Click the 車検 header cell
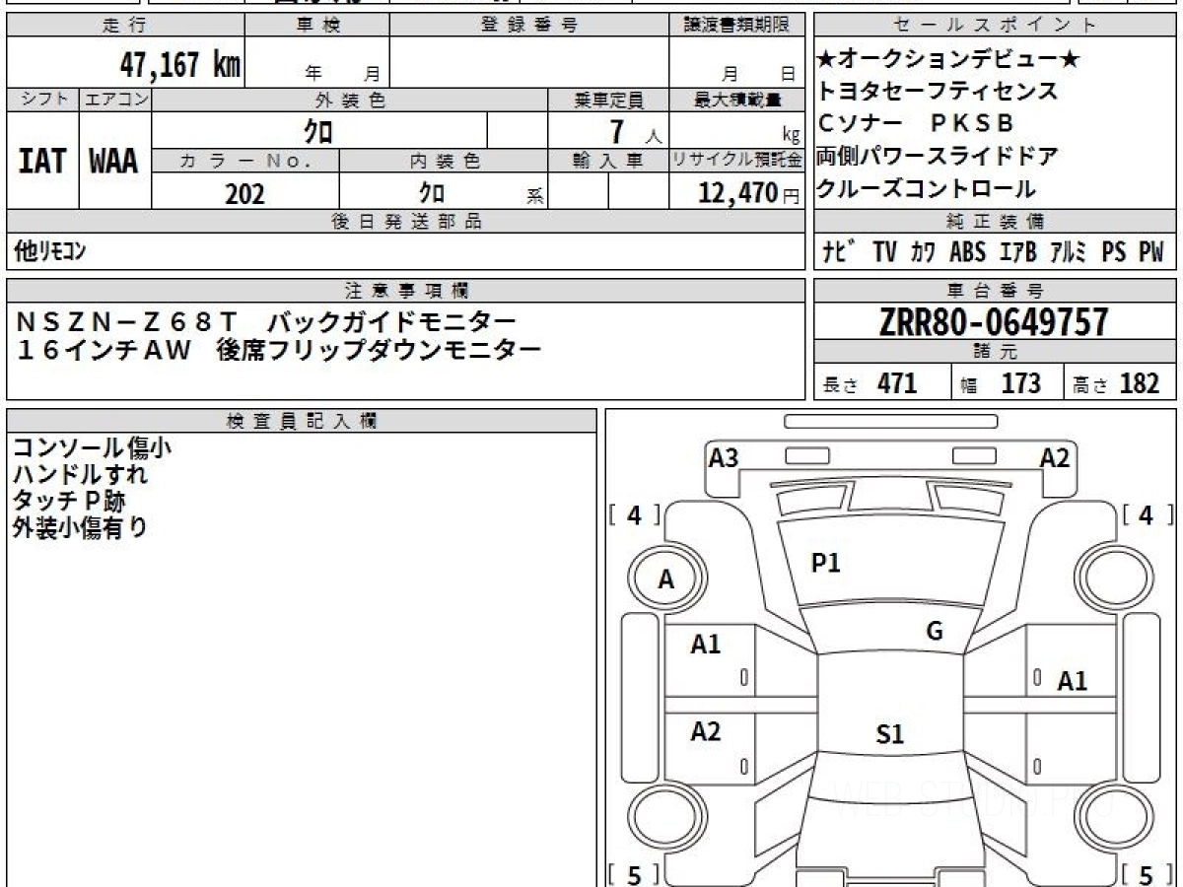The image size is (1183, 887). [x=316, y=26]
